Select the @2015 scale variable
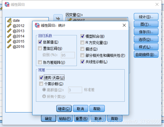Screen dimensions: 164x127 coord(19,41)
